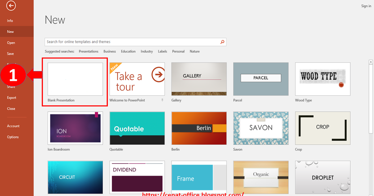This screenshot has height=196, width=374.
Task: Pick the Organic template
Action: click(x=261, y=177)
